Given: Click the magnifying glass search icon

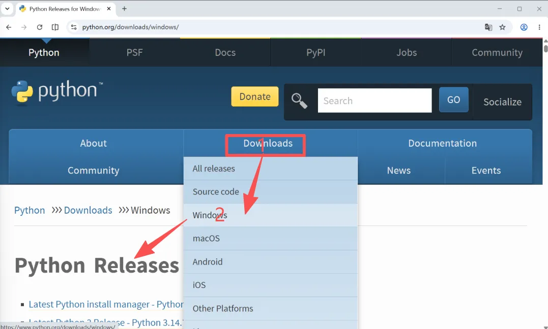Looking at the screenshot, I should click(299, 101).
